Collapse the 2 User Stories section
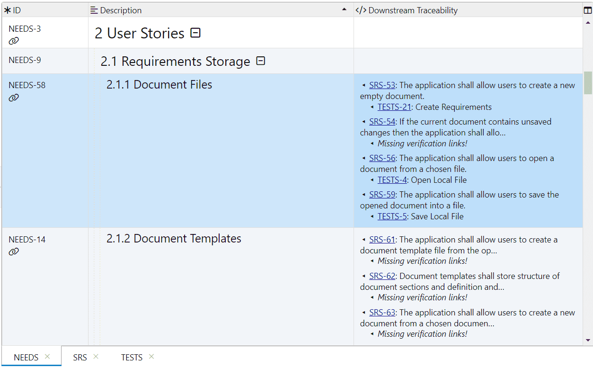The height and width of the screenshot is (368, 593). coord(195,33)
